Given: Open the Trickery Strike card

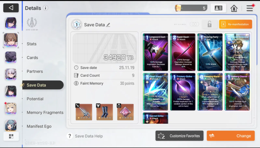Looking at the screenshot, I should [x=183, y=92].
